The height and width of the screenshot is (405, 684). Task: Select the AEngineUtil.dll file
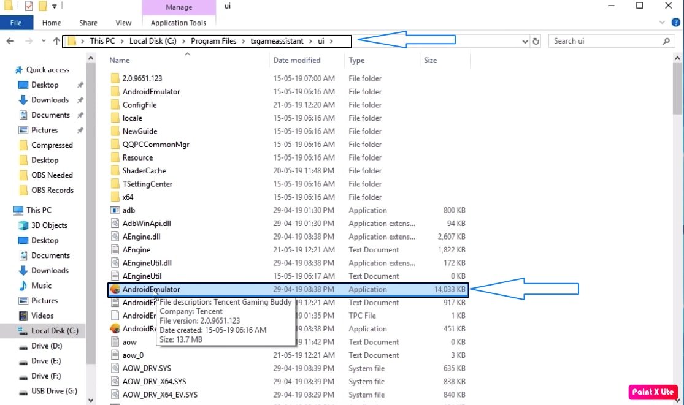pos(147,263)
